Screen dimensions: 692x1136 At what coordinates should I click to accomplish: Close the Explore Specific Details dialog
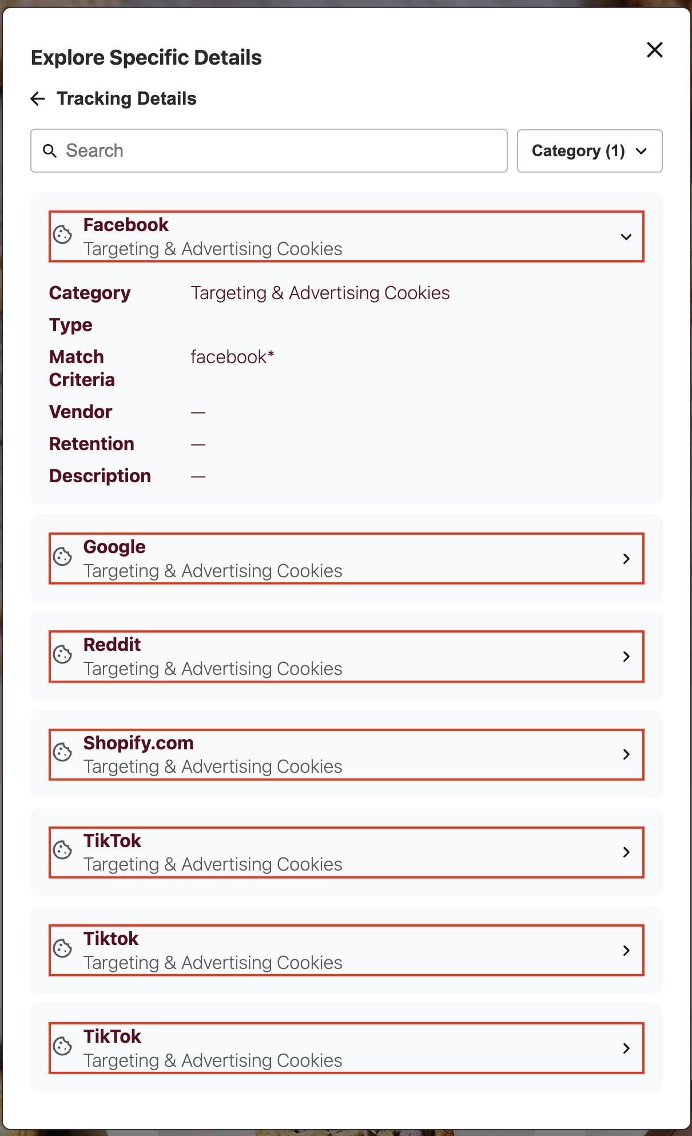654,50
